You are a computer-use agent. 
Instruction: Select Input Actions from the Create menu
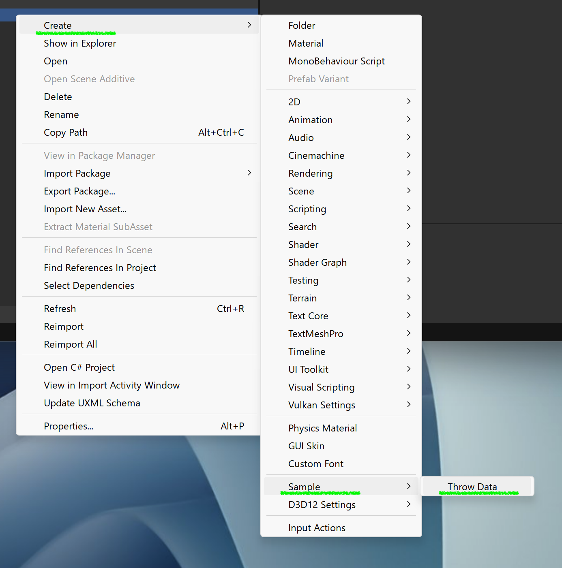(317, 528)
